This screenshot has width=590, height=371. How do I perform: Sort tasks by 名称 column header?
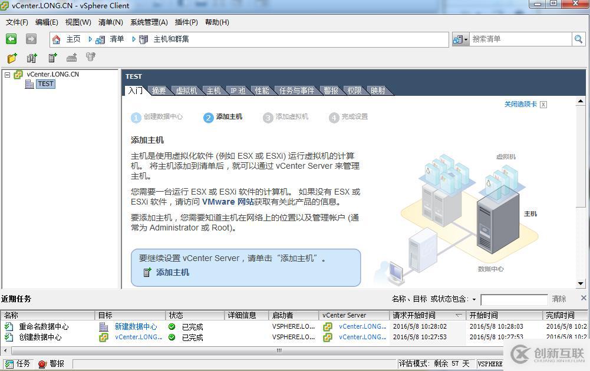(x=47, y=315)
